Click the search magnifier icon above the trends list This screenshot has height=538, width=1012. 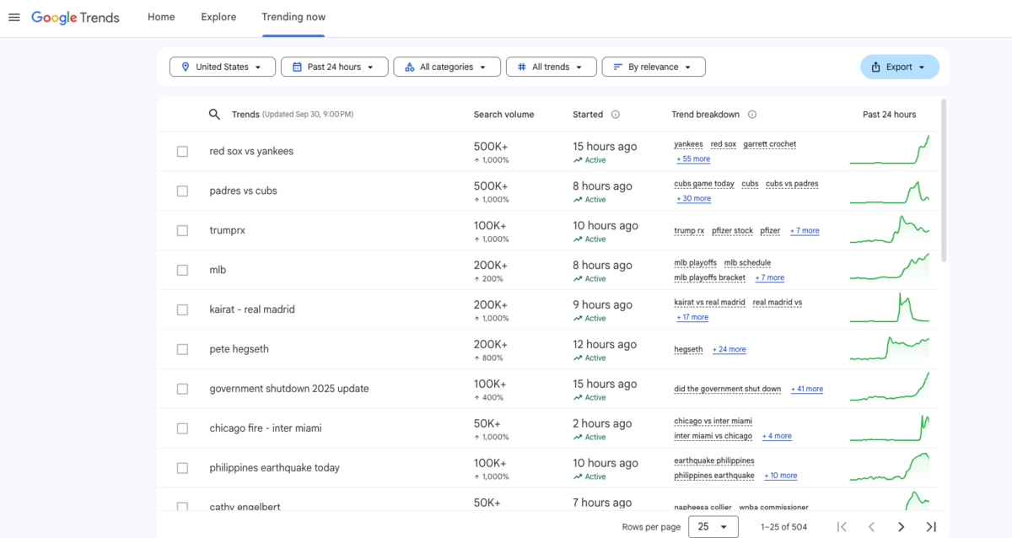pyautogui.click(x=214, y=114)
